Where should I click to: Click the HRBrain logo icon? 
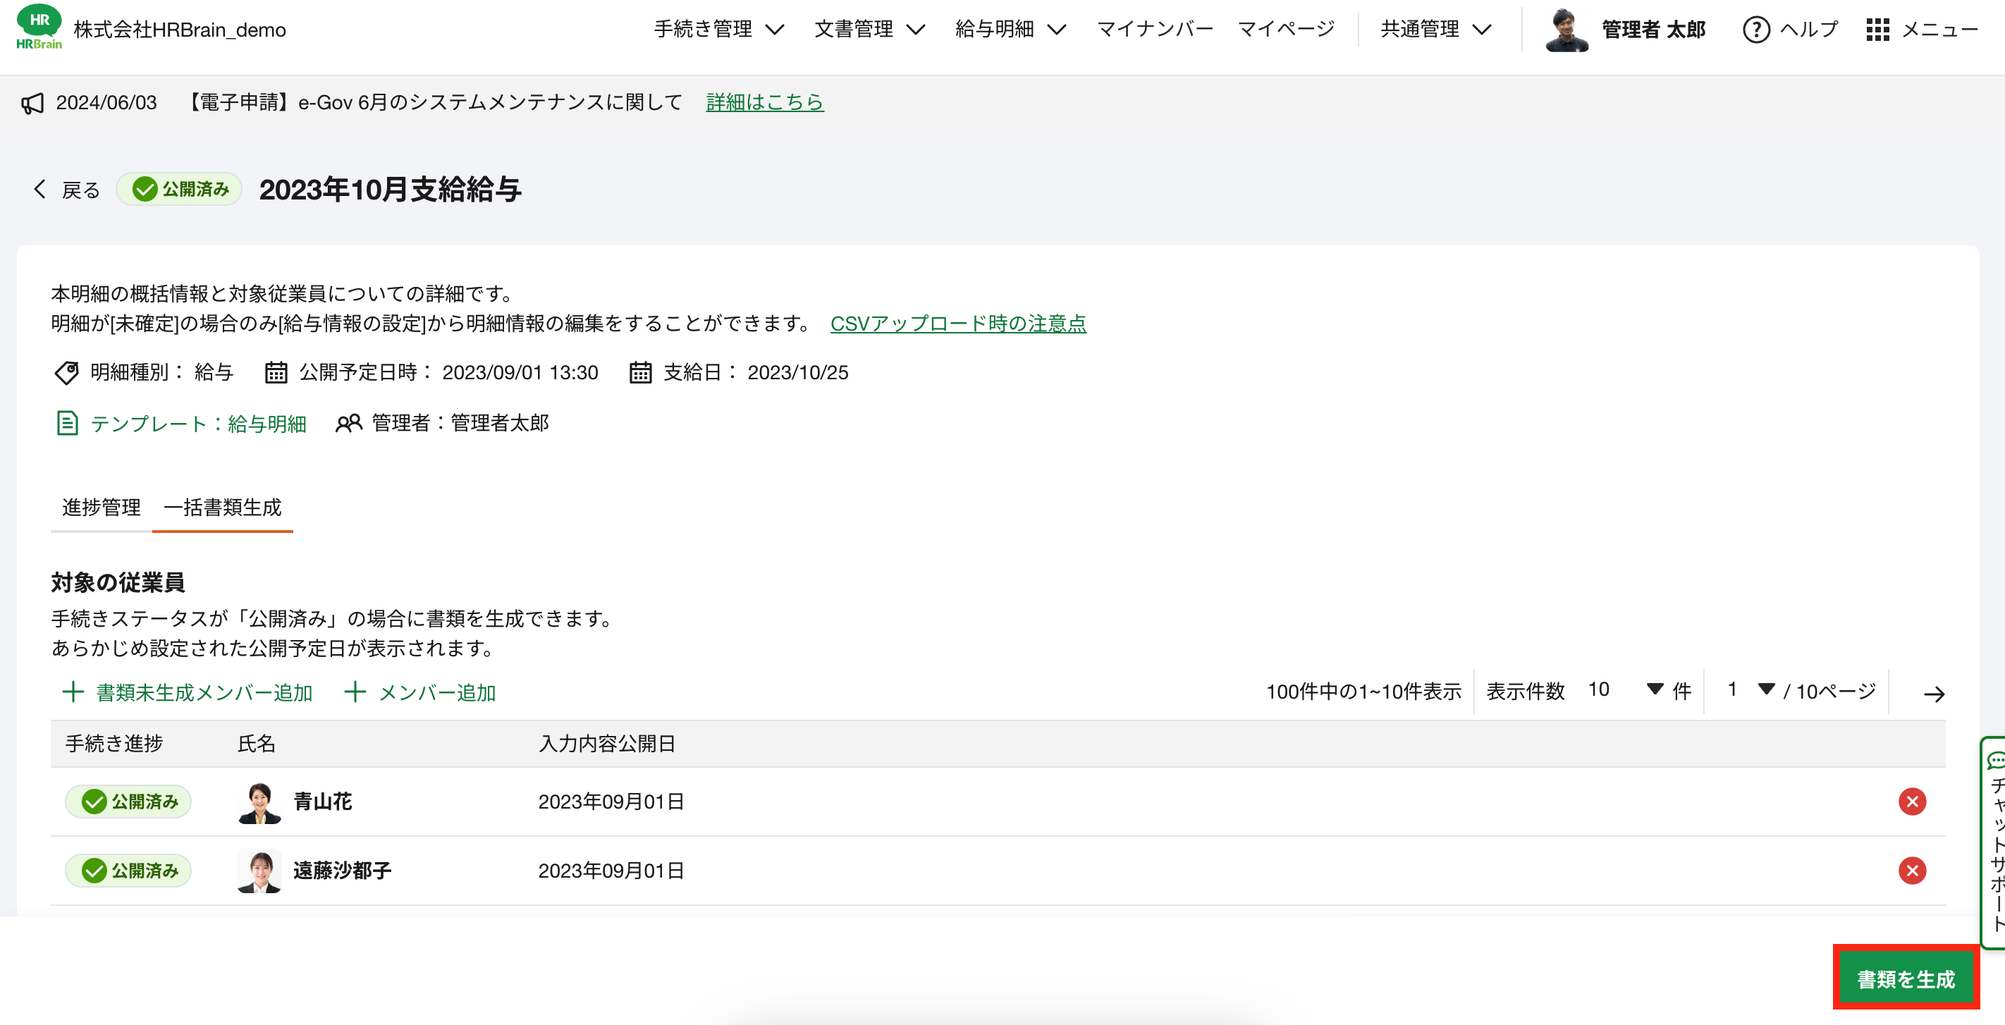(x=39, y=28)
